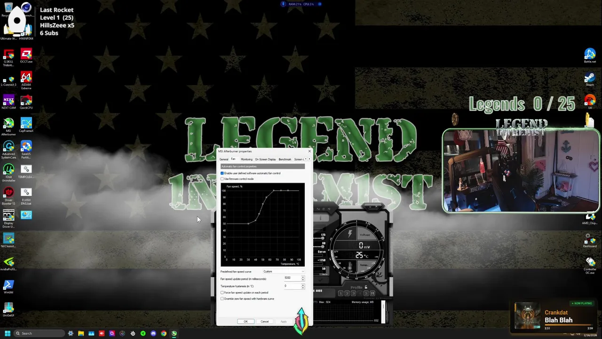This screenshot has height=339, width=602.
Task: Switch to the On-Screen Display tab
Action: click(x=265, y=159)
